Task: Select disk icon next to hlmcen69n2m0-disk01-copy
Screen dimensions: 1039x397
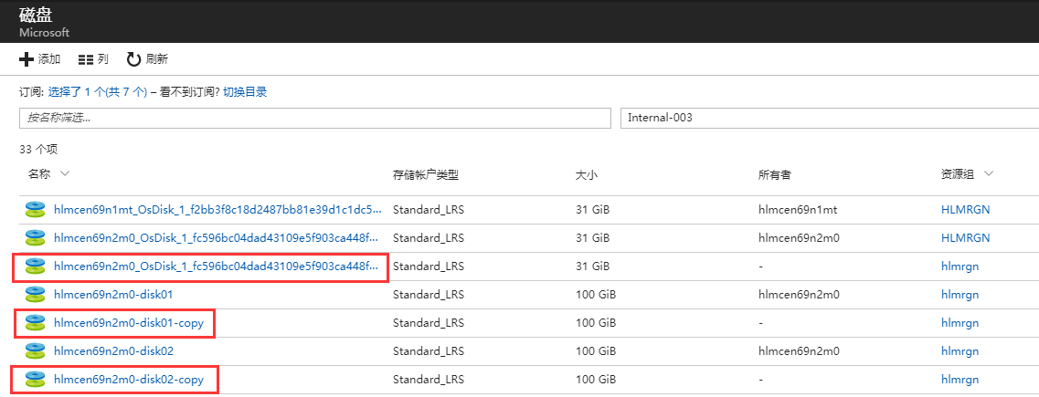Action: coord(35,323)
